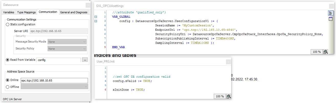Switch GVL editor to tabular view icon

tap(330, 19)
